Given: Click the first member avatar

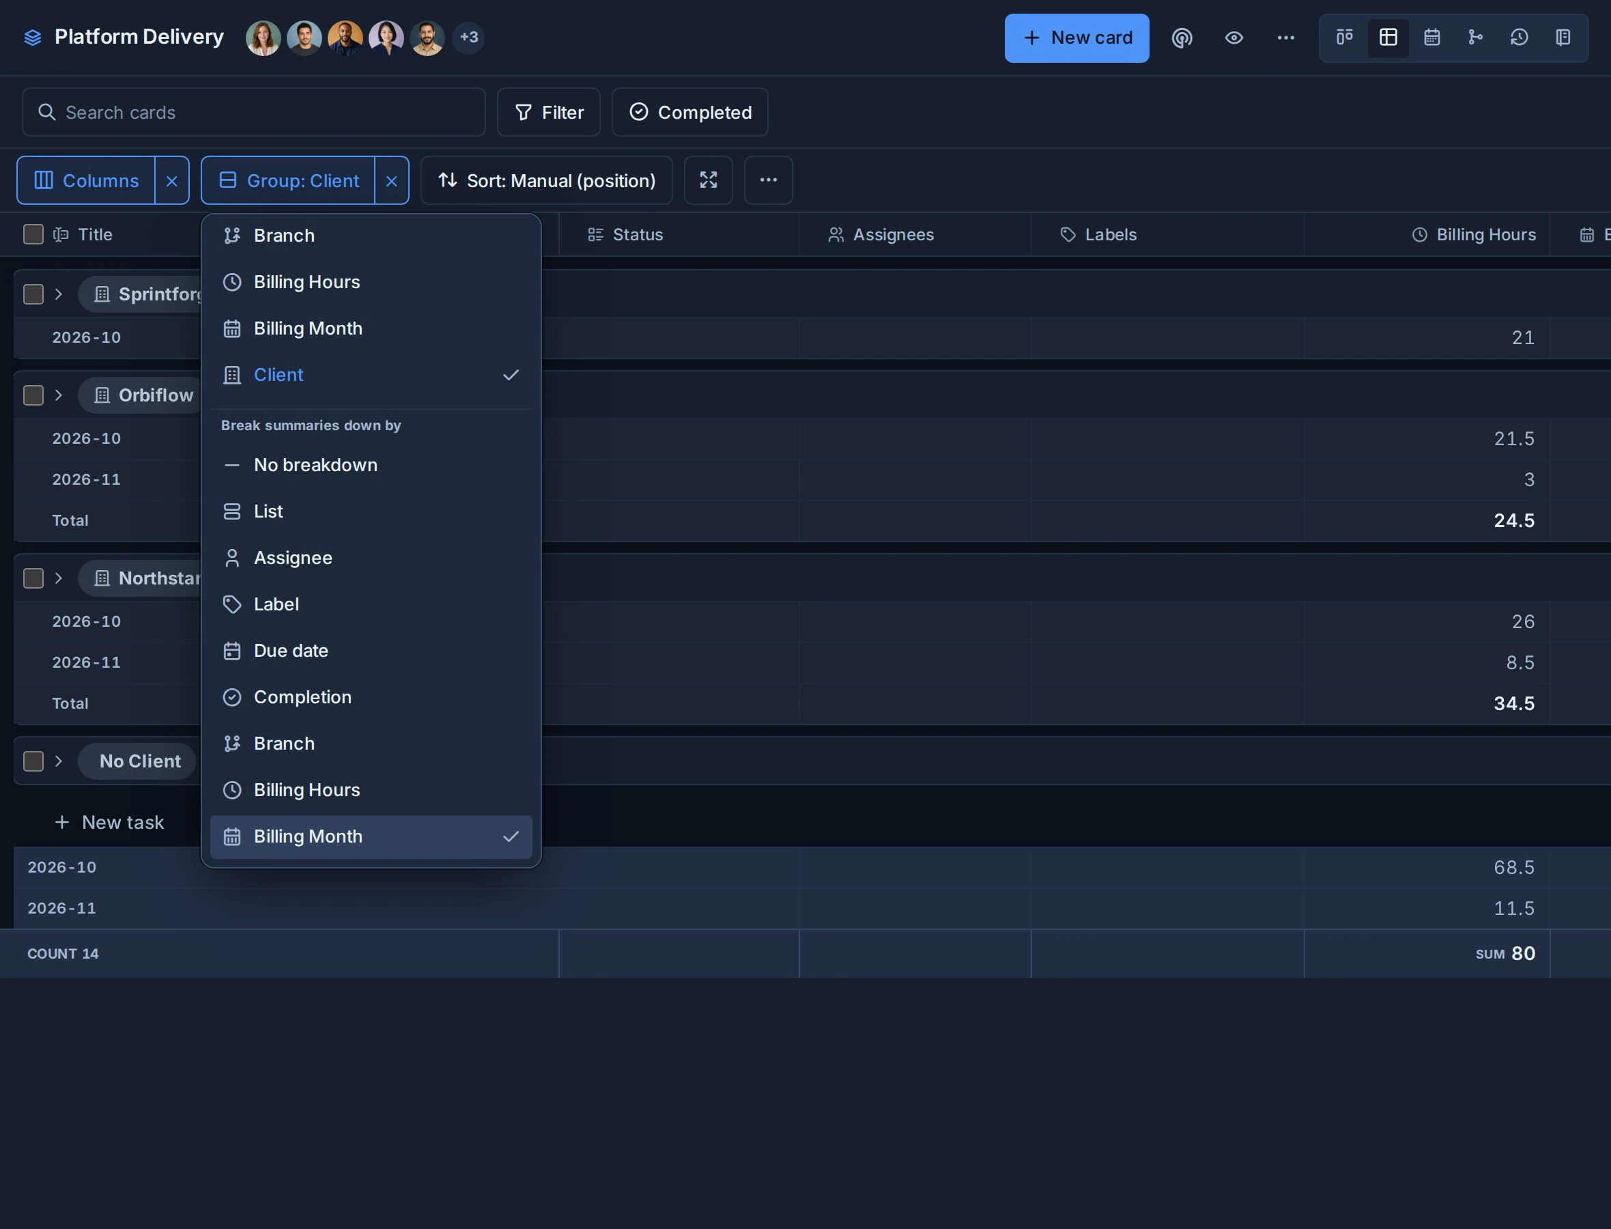Looking at the screenshot, I should pos(263,38).
